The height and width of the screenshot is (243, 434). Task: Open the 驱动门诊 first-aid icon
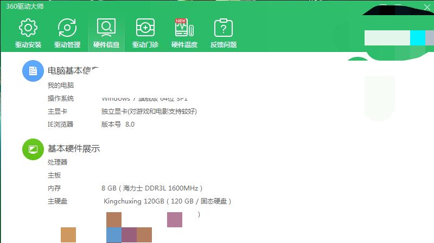(145, 28)
